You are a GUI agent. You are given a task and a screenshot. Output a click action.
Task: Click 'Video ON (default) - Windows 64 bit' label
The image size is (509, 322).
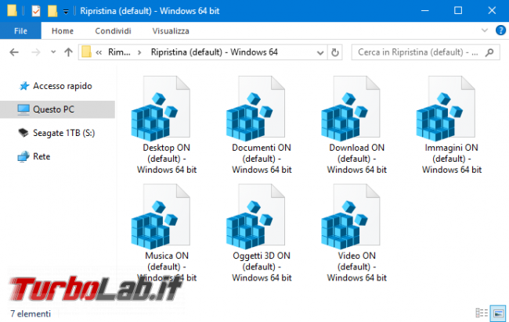click(x=357, y=267)
